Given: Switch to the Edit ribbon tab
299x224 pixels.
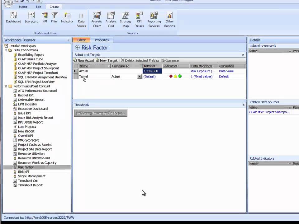Looking at the screenshot, I should click(38, 7).
